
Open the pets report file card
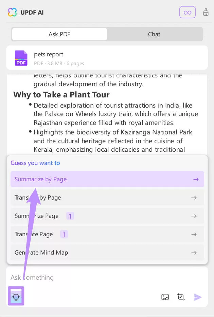[x=107, y=58]
